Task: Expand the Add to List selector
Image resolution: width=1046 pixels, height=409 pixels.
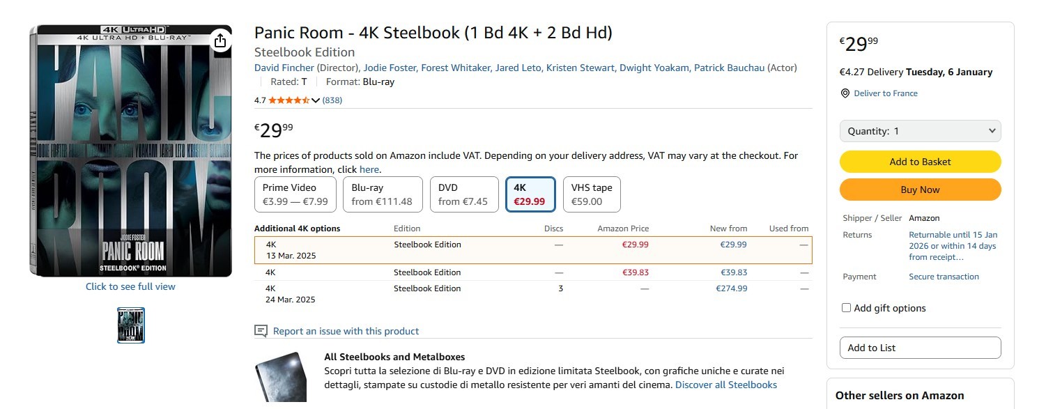Action: coord(920,348)
